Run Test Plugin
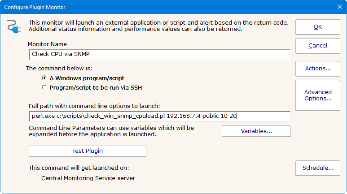The height and width of the screenshot is (194, 347). tap(87, 151)
